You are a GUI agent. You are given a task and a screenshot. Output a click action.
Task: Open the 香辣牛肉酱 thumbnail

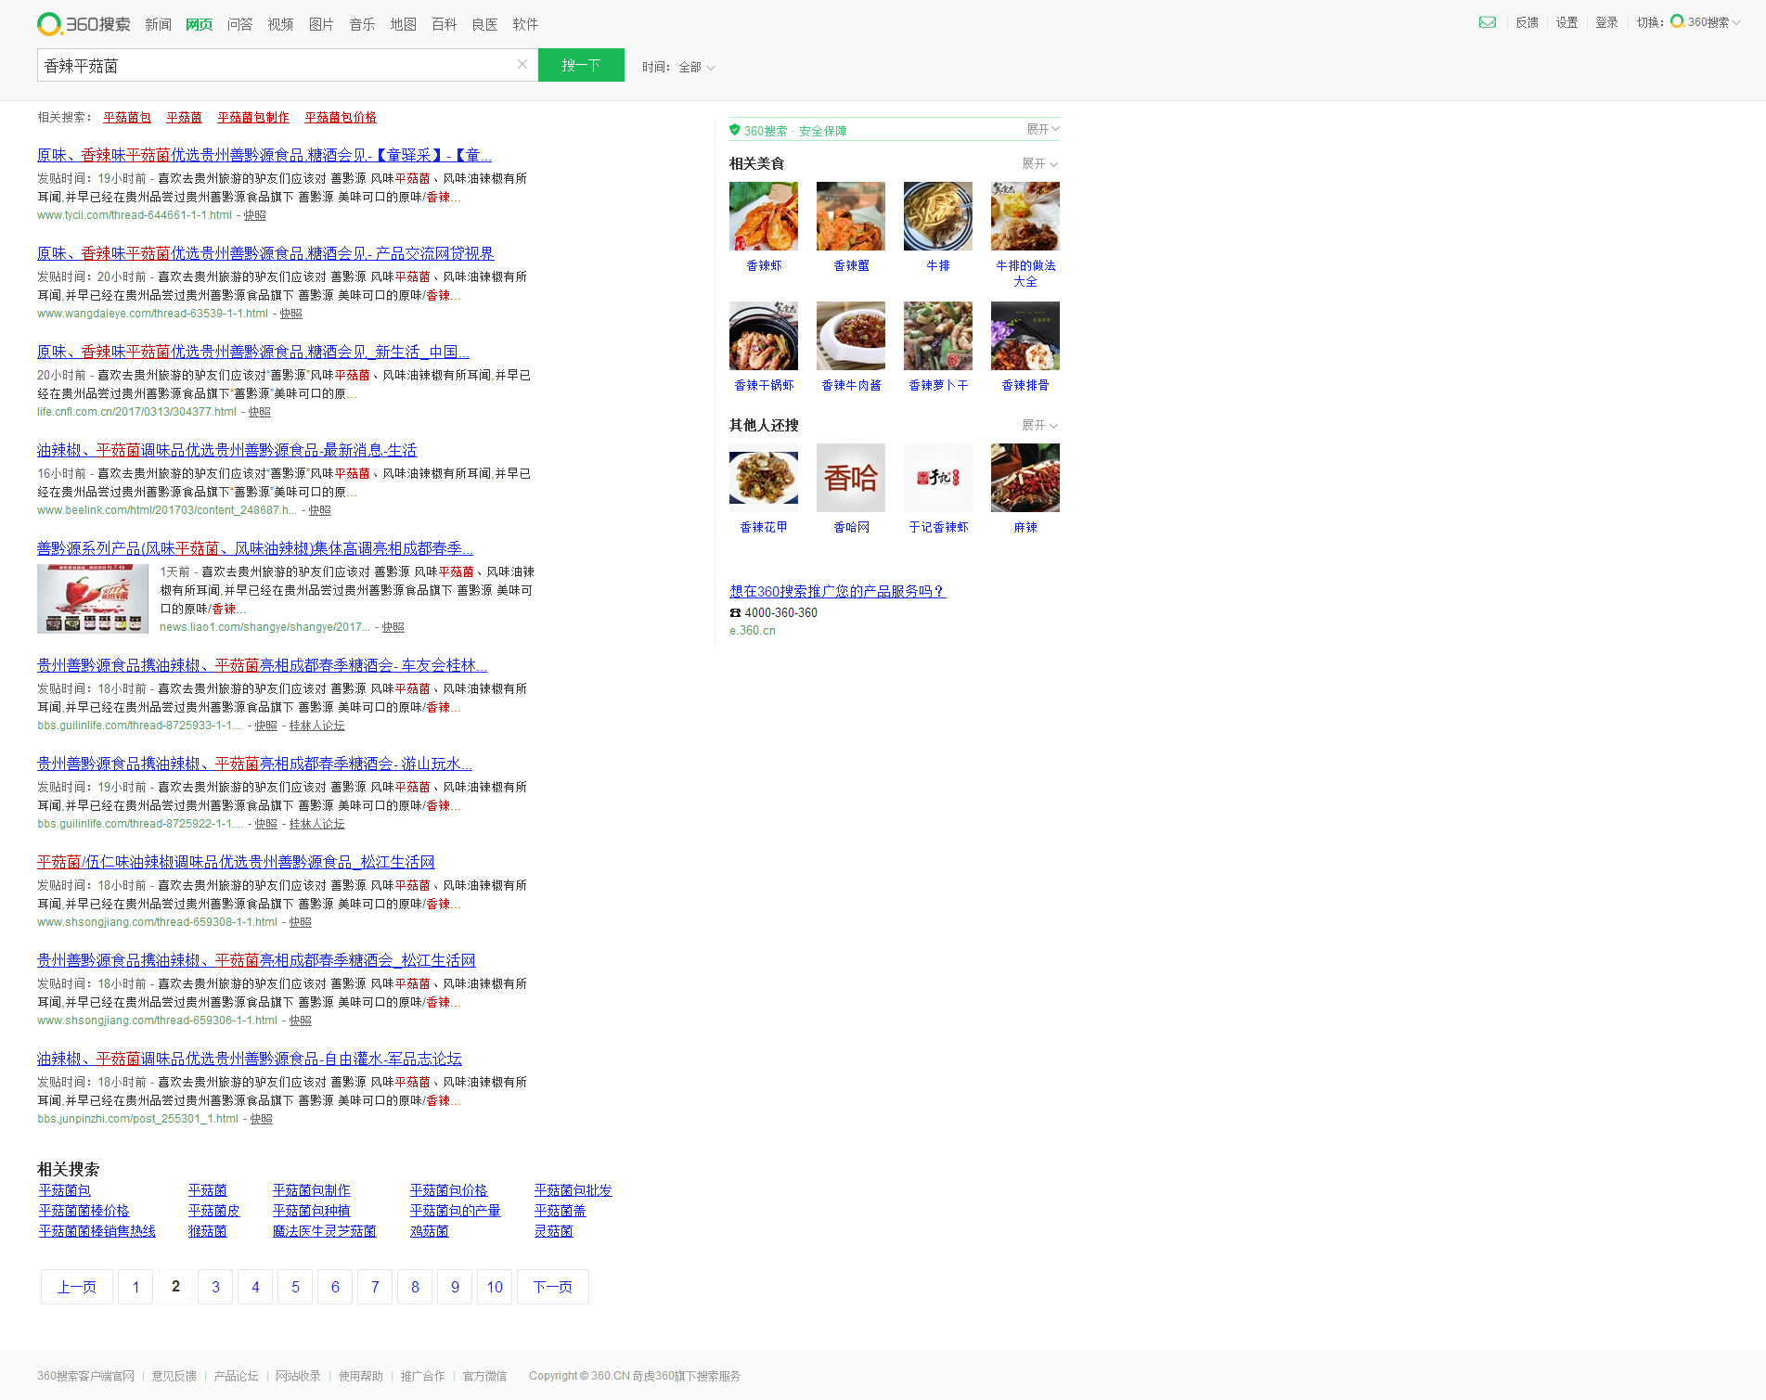(x=851, y=336)
